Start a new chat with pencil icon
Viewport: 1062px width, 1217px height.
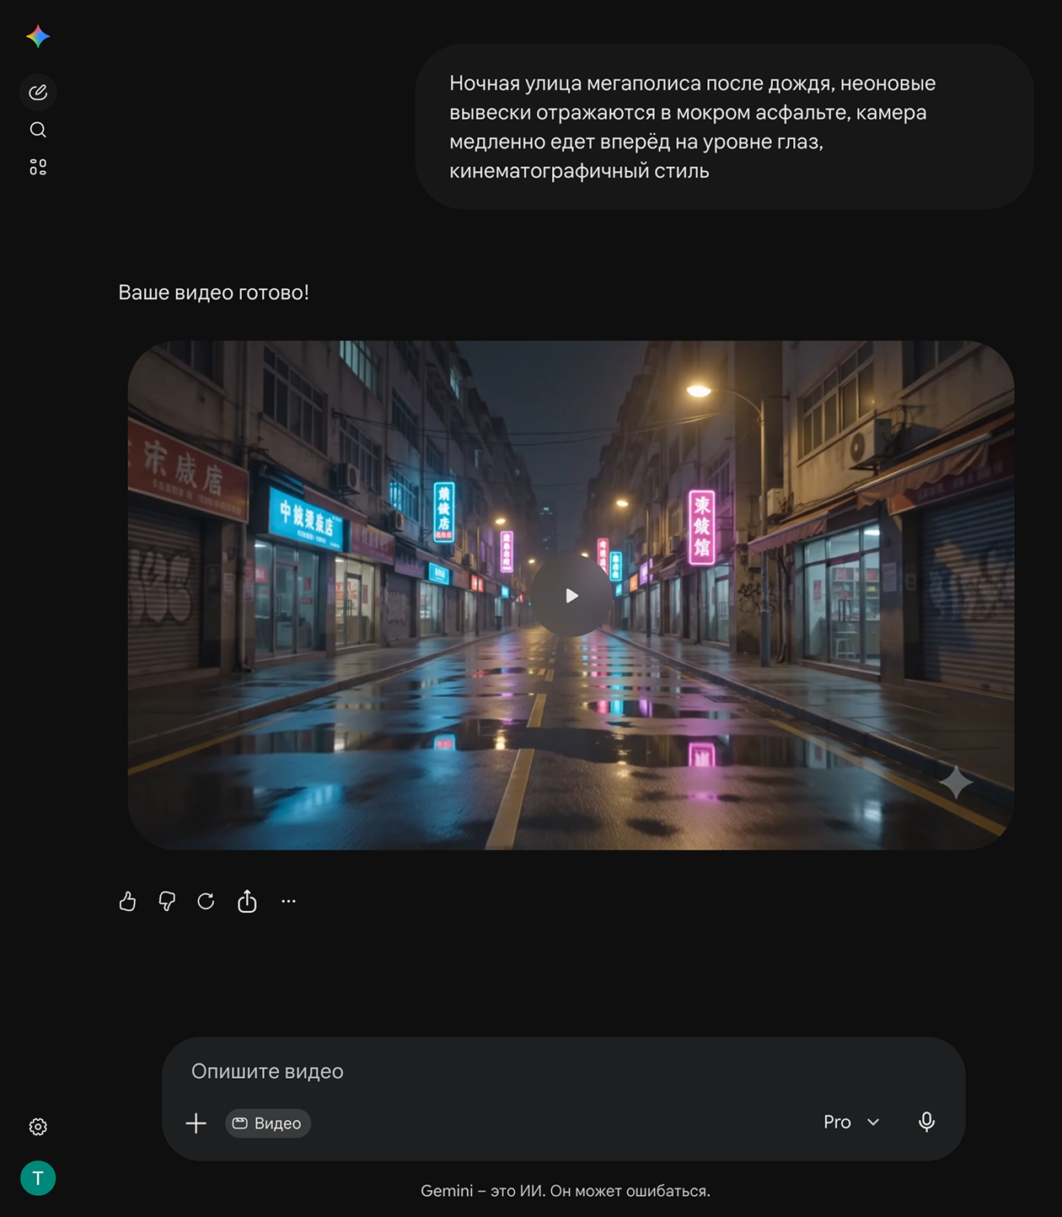point(38,92)
